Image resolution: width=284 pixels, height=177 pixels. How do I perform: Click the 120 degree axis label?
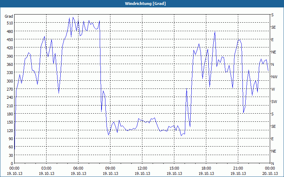click(x=10, y=131)
